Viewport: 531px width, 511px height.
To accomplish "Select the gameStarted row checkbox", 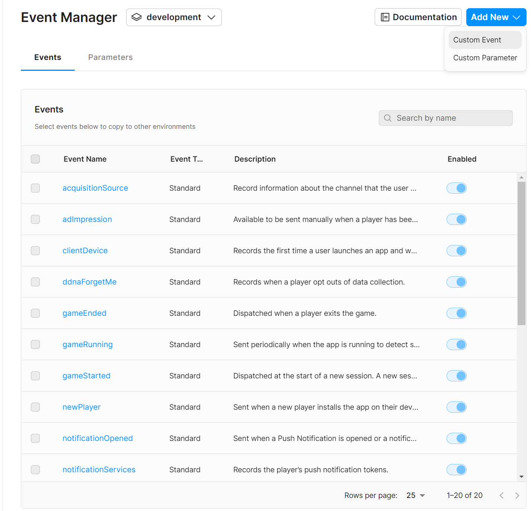I will click(35, 376).
